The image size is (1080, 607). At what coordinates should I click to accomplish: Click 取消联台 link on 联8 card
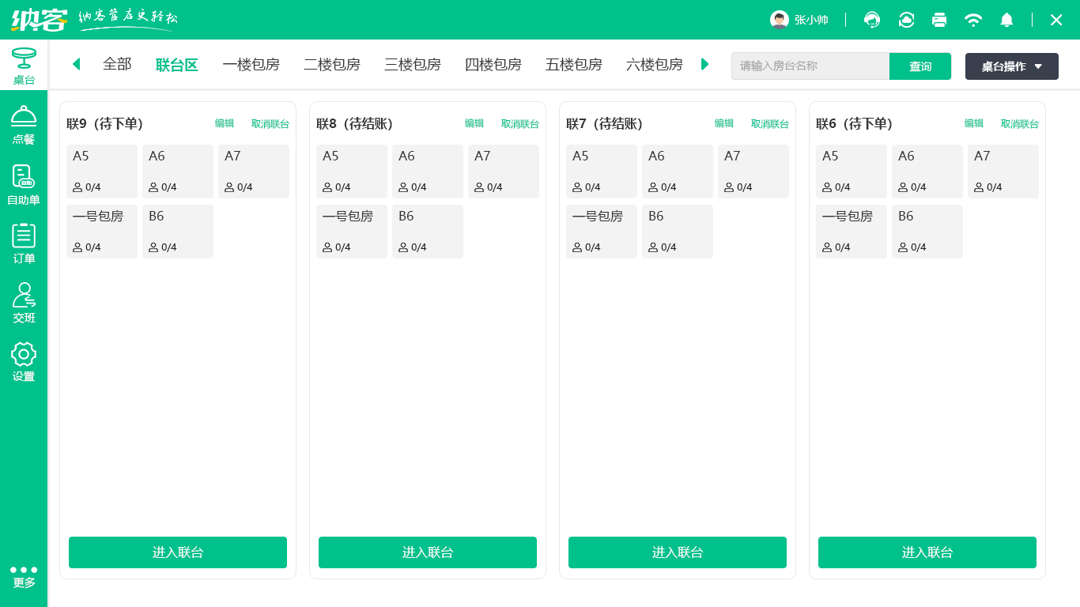click(x=520, y=123)
